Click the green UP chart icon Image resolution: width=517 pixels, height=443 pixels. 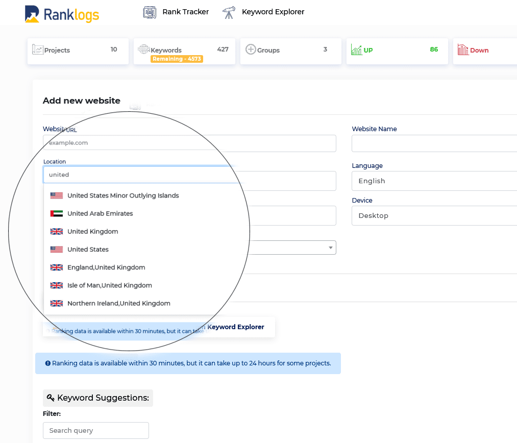point(356,50)
